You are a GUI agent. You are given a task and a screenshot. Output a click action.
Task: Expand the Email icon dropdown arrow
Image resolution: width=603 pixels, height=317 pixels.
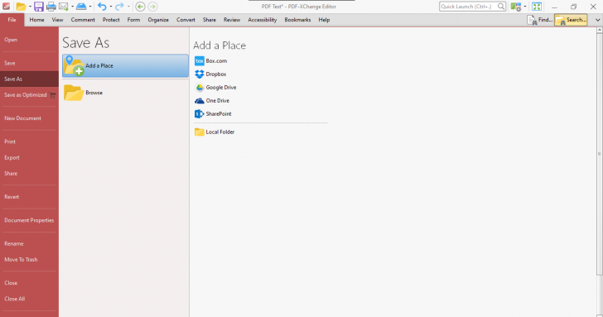[72, 7]
